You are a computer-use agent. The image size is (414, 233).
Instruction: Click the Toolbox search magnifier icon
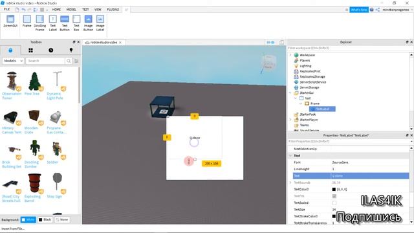coord(69,61)
